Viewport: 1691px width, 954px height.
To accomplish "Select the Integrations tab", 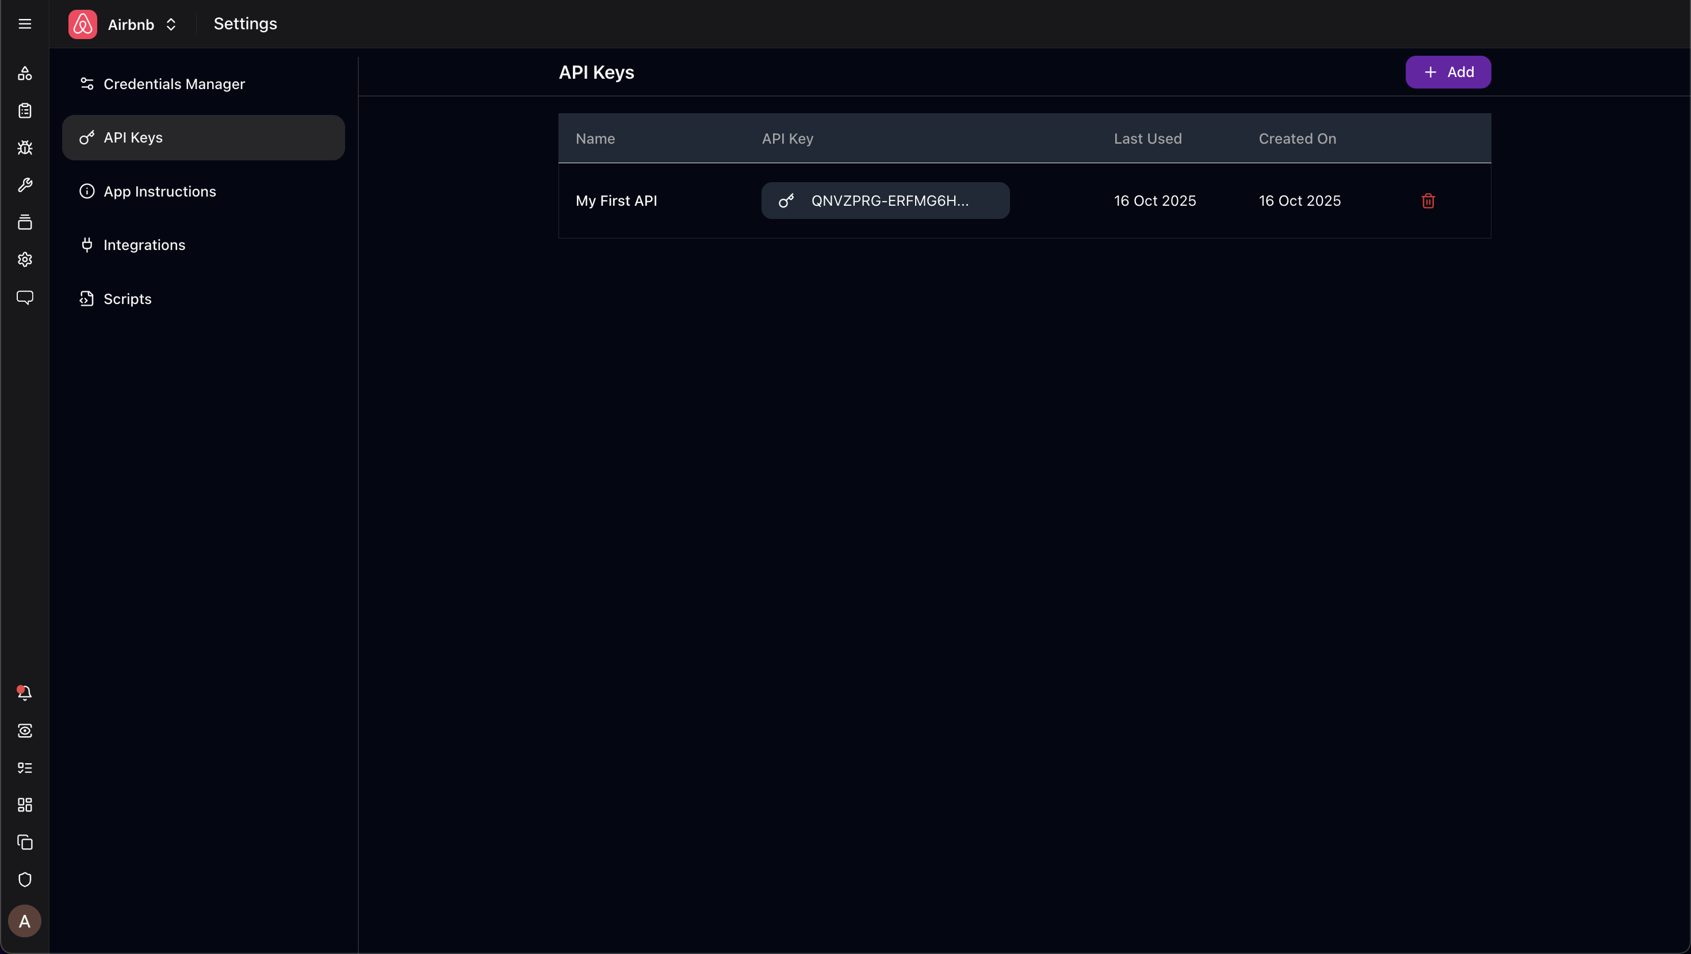I will pyautogui.click(x=144, y=245).
